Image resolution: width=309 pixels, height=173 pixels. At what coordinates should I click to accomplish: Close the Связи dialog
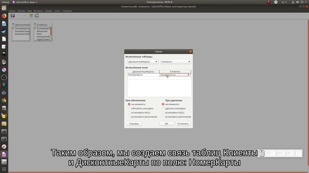pyautogui.click(x=190, y=51)
